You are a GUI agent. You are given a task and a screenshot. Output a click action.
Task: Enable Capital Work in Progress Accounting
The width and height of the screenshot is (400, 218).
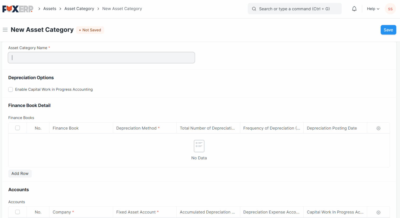pyautogui.click(x=10, y=89)
